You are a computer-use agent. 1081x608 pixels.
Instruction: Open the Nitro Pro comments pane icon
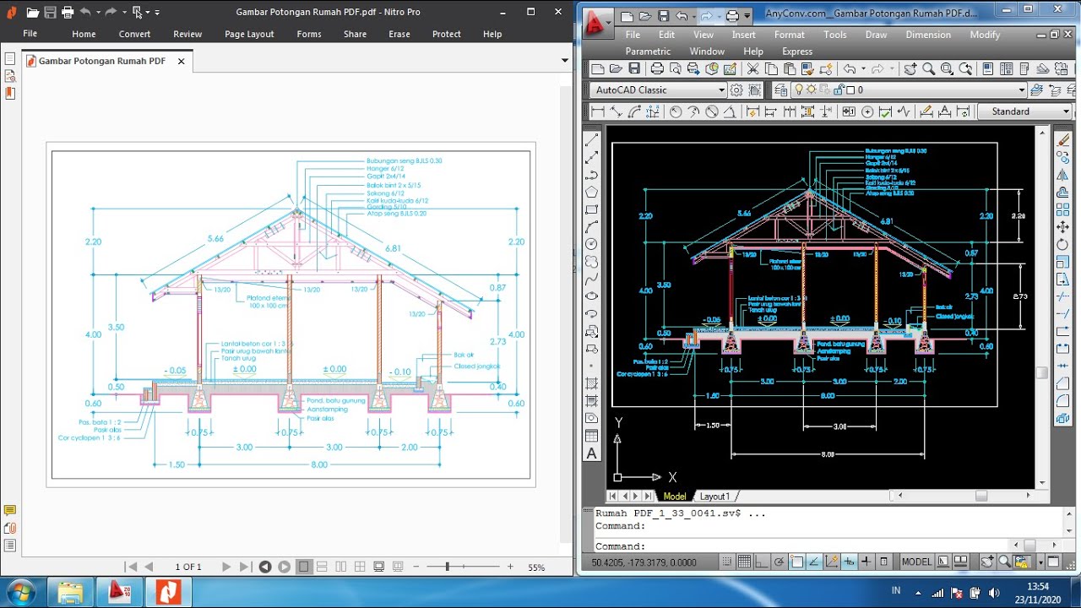coord(10,510)
